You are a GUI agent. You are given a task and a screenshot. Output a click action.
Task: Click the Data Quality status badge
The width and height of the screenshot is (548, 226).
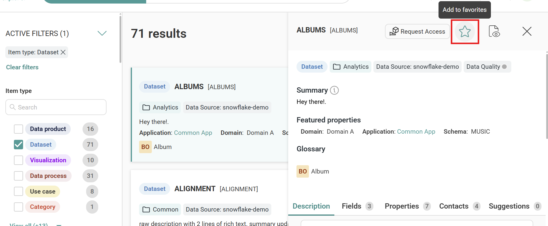[487, 67]
